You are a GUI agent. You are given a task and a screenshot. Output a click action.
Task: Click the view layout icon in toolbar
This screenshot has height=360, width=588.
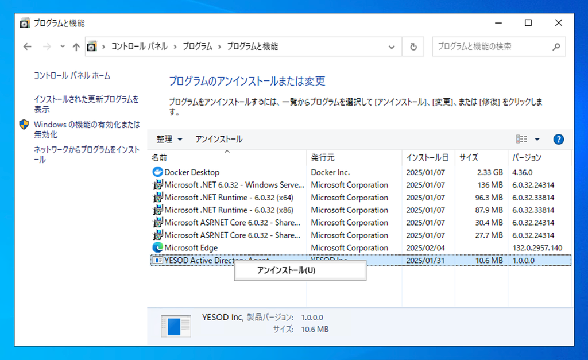521,139
